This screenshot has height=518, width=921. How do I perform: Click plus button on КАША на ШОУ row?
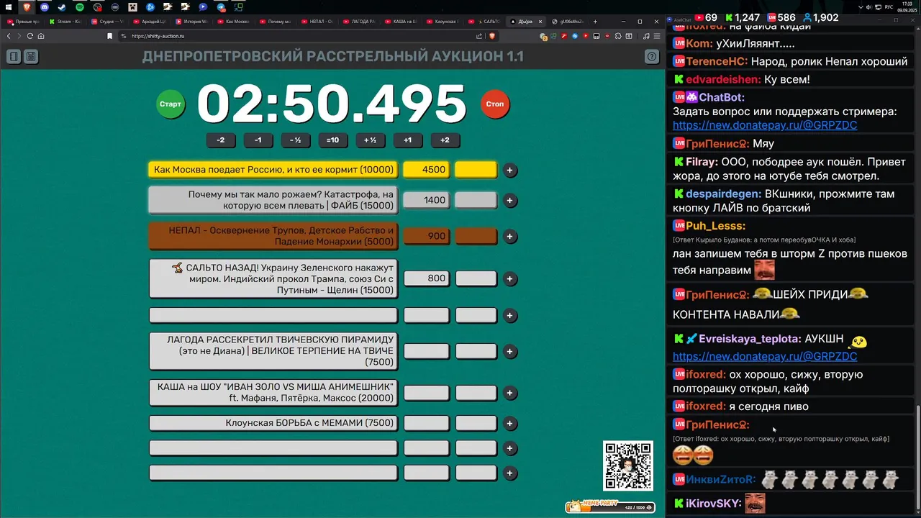coord(510,393)
